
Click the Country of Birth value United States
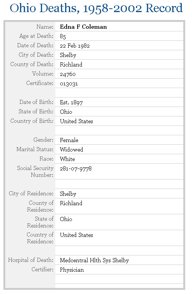[x=76, y=121]
